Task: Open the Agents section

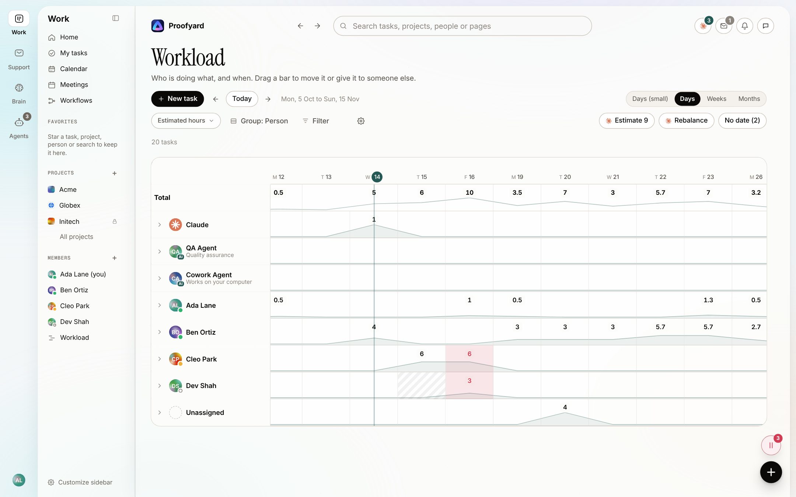Action: [19, 128]
